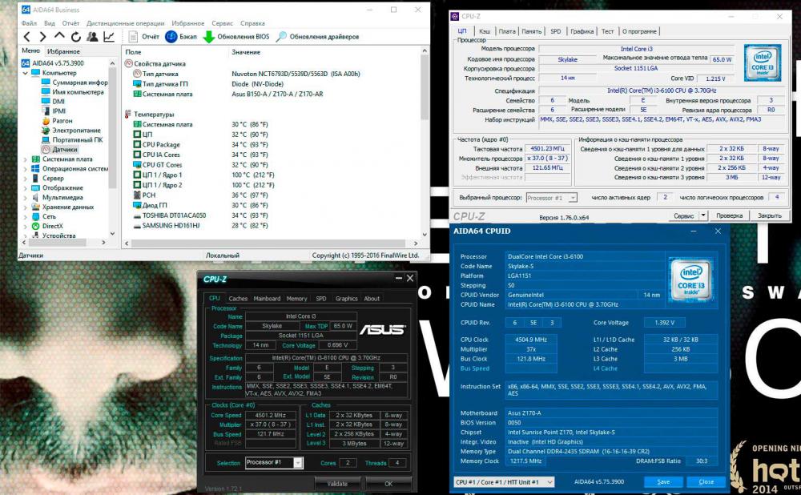Click the Validate button in CPU-Z
The width and height of the screenshot is (801, 495).
(340, 484)
